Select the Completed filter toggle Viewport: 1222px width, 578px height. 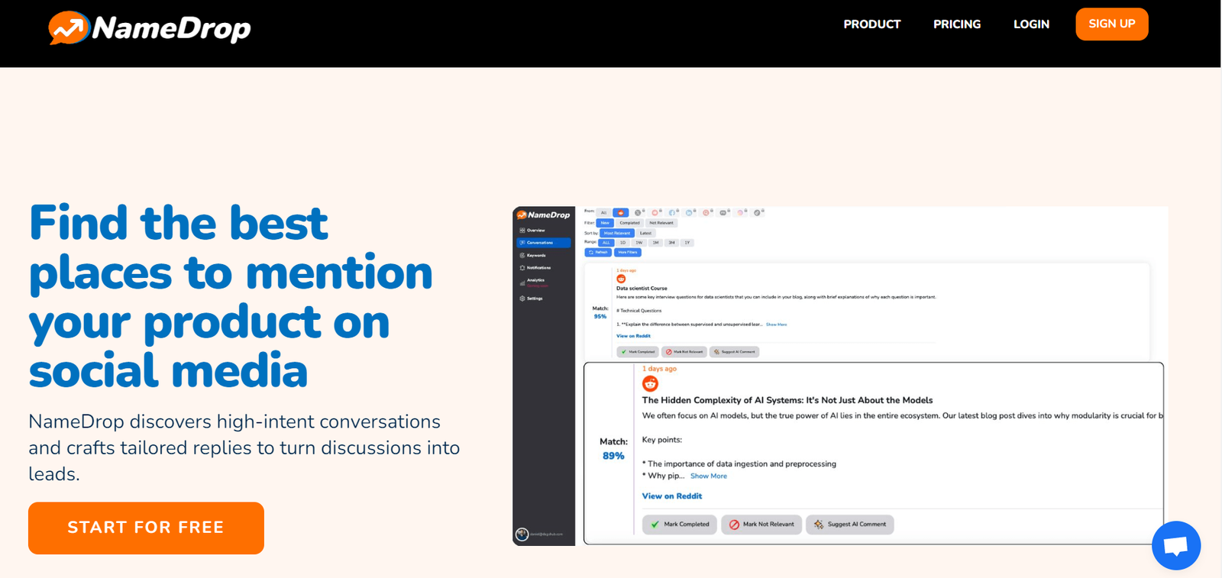click(x=630, y=223)
